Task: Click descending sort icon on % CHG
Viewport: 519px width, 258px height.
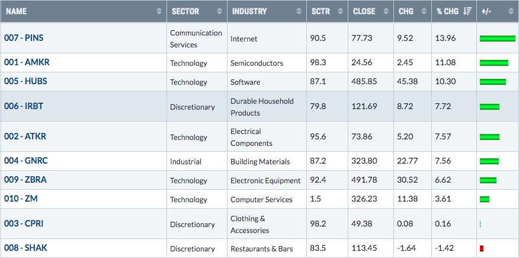Action: click(x=467, y=11)
